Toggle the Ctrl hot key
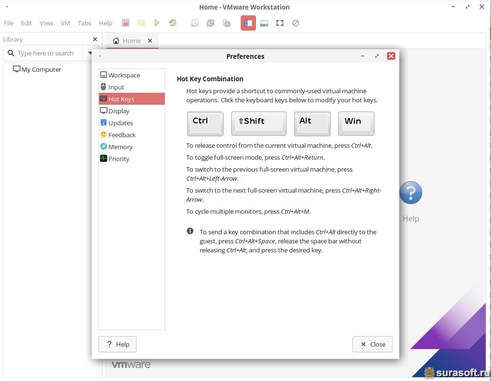 [205, 124]
